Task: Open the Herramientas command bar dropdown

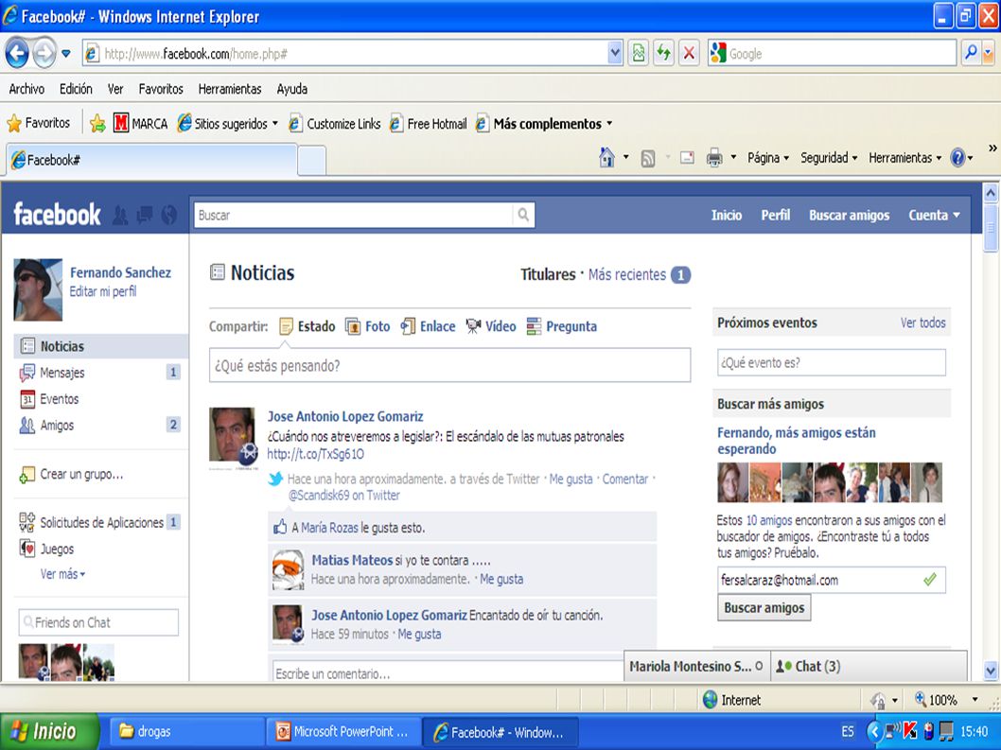Action: (x=904, y=158)
